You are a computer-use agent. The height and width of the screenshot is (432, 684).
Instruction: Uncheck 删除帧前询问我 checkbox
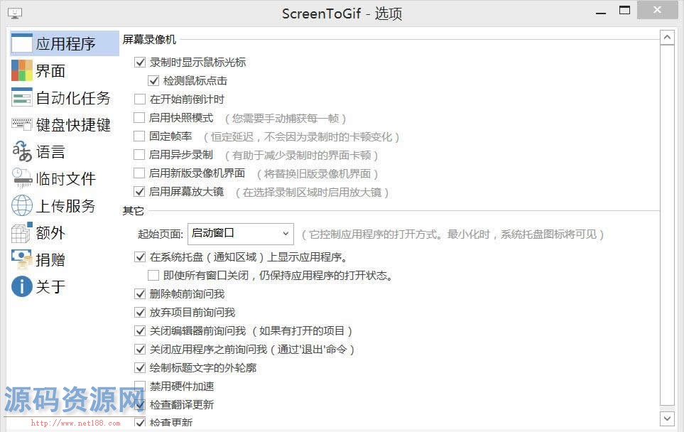(x=140, y=294)
